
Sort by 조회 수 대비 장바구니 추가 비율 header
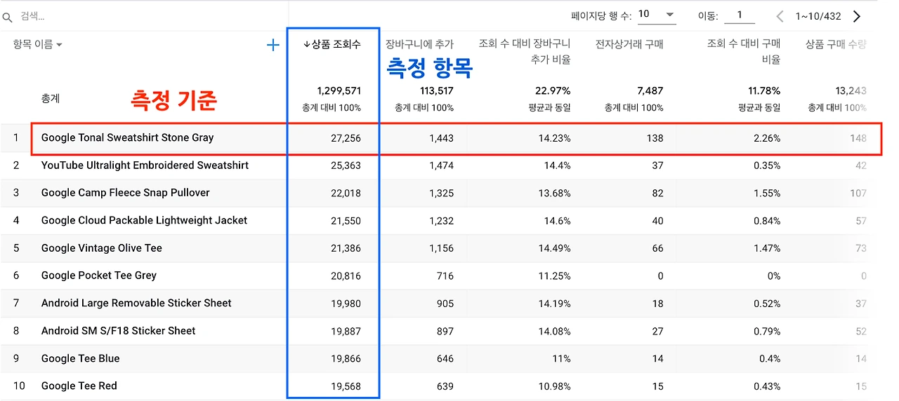click(525, 52)
